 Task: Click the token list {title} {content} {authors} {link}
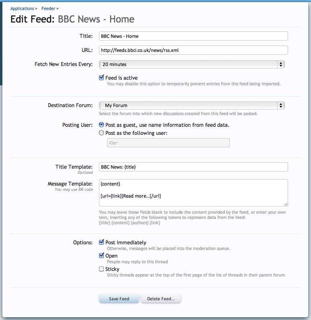coord(130,223)
